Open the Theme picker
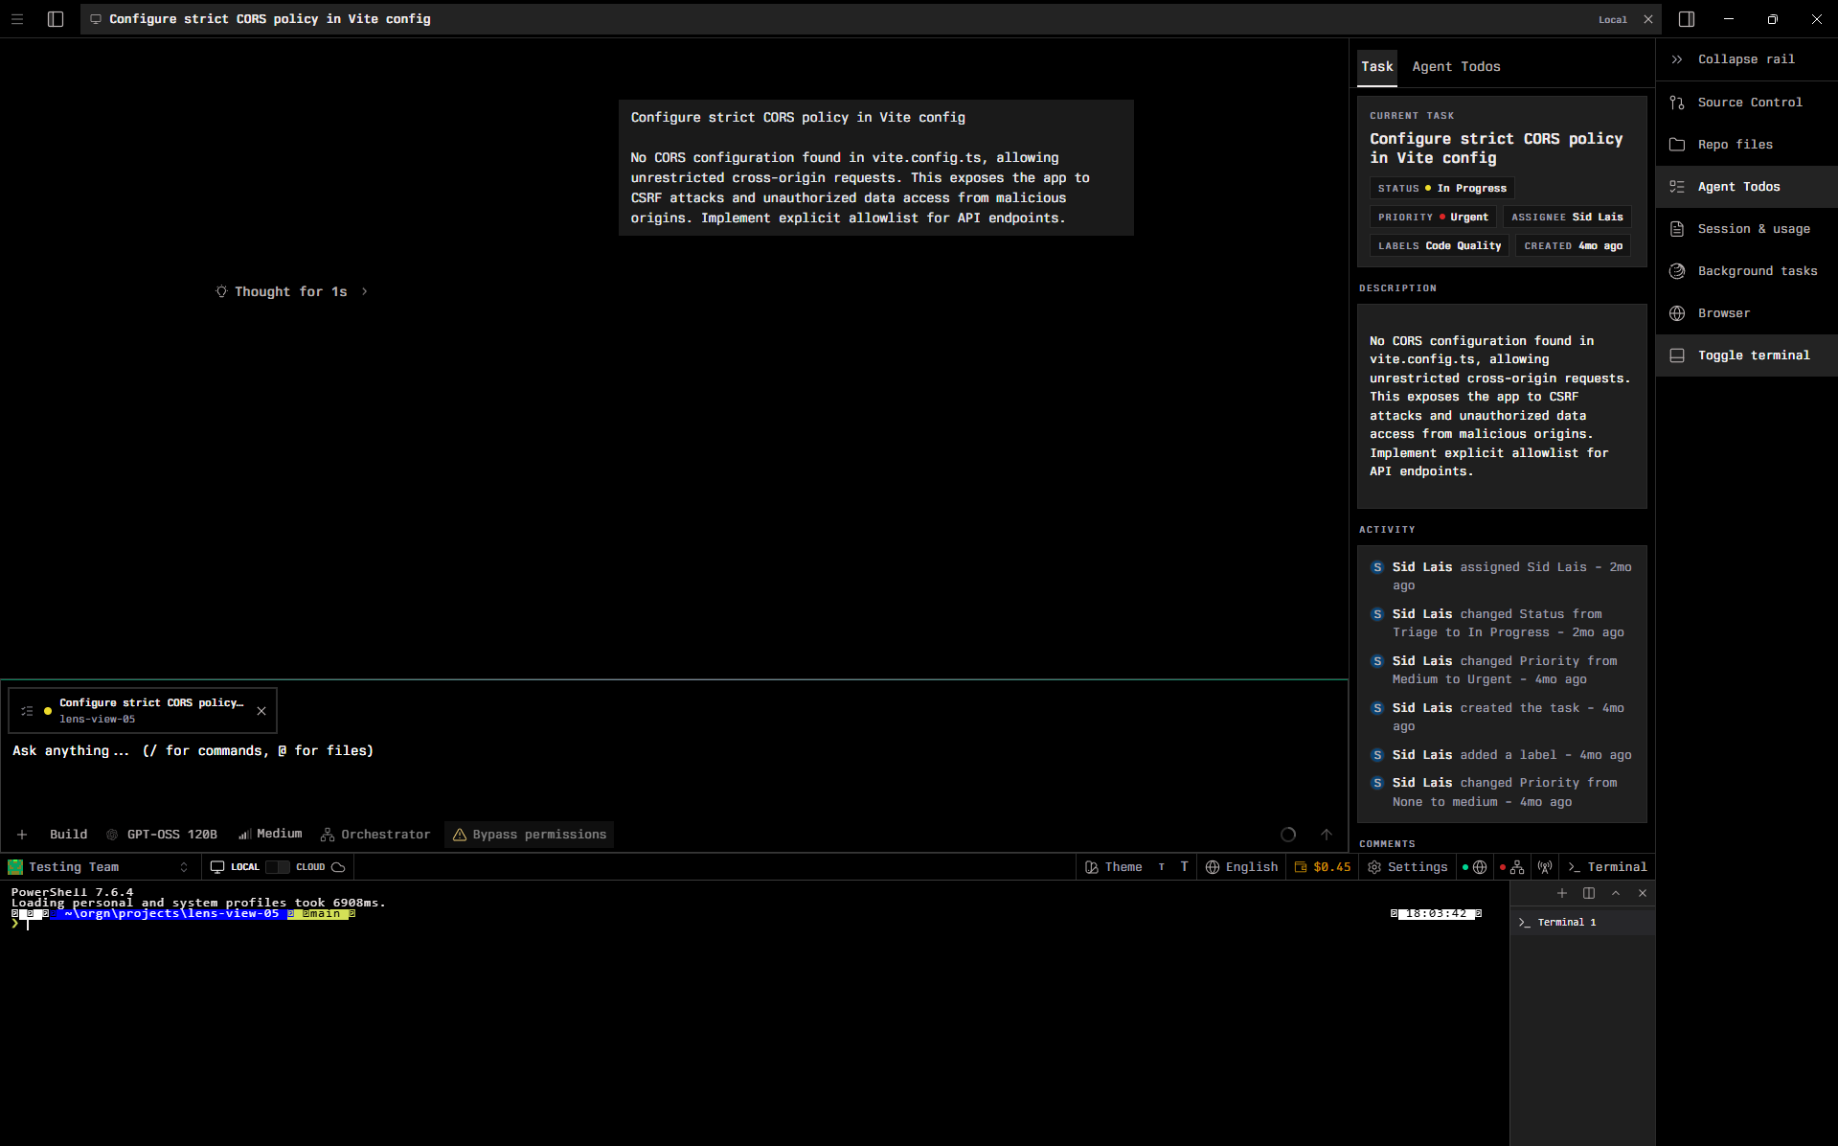The image size is (1838, 1146). (x=1114, y=867)
